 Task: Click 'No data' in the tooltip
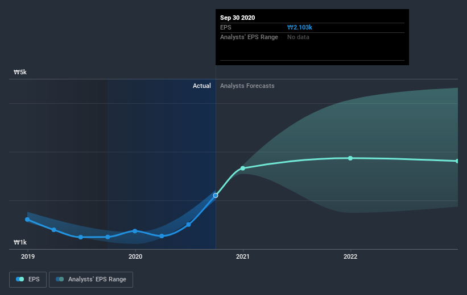(x=298, y=37)
